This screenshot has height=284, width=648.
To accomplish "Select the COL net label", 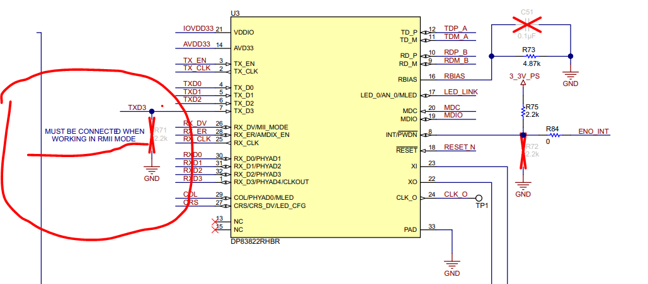I will point(190,195).
